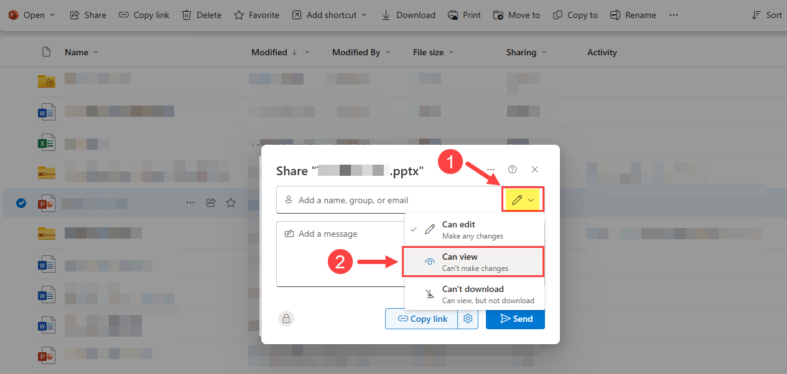Click the Send button
Screen dimensions: 787x374
(x=515, y=319)
